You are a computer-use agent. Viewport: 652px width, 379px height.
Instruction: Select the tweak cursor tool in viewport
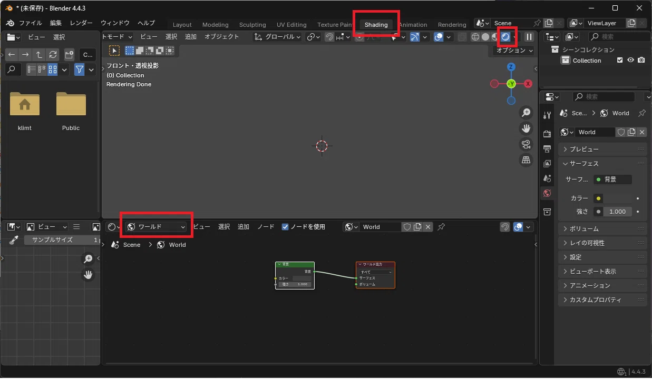click(114, 51)
